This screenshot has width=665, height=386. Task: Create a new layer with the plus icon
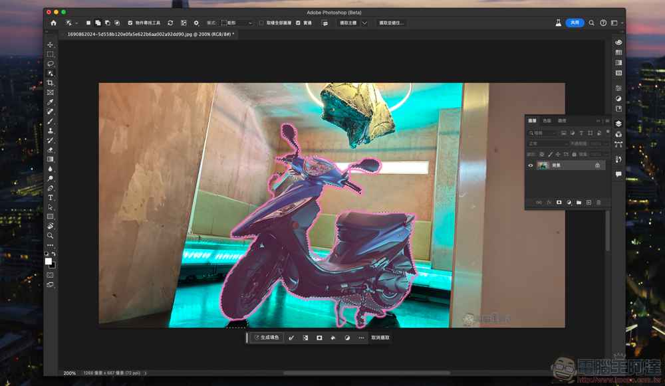click(589, 203)
